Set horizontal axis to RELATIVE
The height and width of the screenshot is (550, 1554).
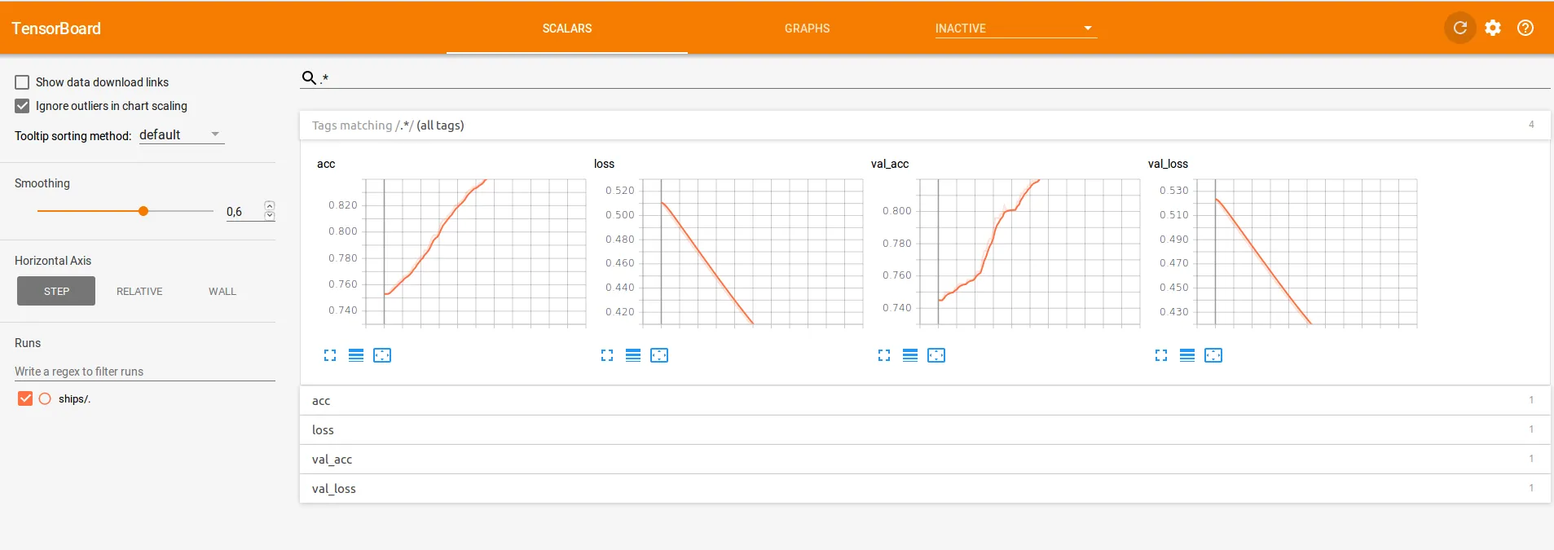point(139,292)
